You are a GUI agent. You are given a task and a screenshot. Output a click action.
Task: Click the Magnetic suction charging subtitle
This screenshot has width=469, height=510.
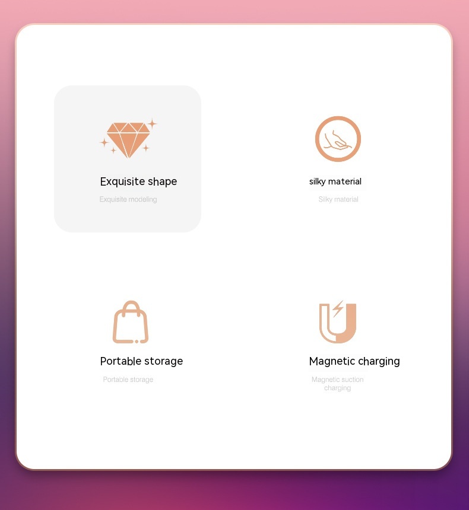337,384
